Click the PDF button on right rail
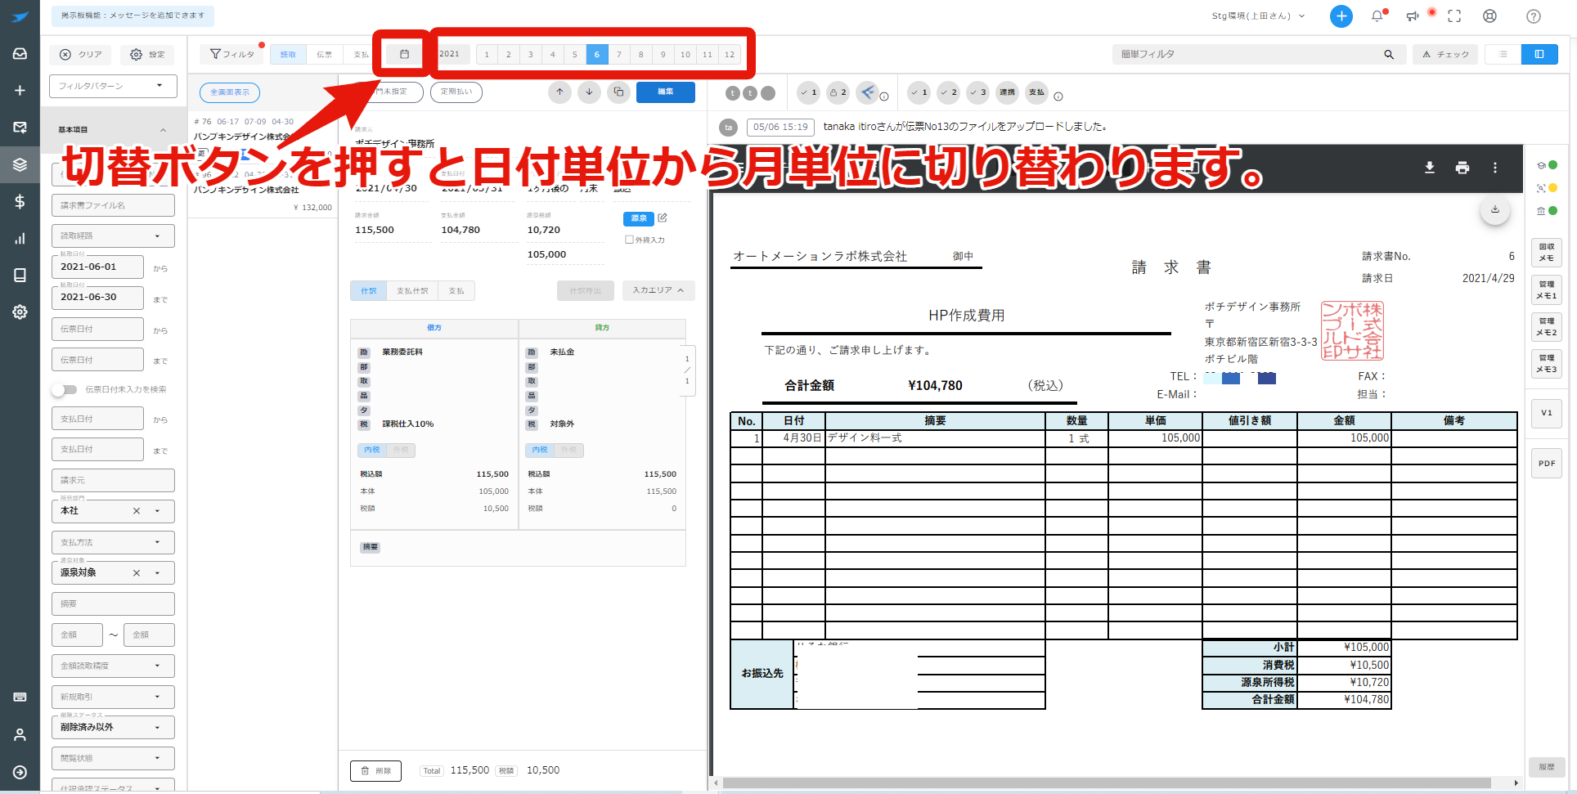This screenshot has width=1577, height=794. [x=1547, y=463]
